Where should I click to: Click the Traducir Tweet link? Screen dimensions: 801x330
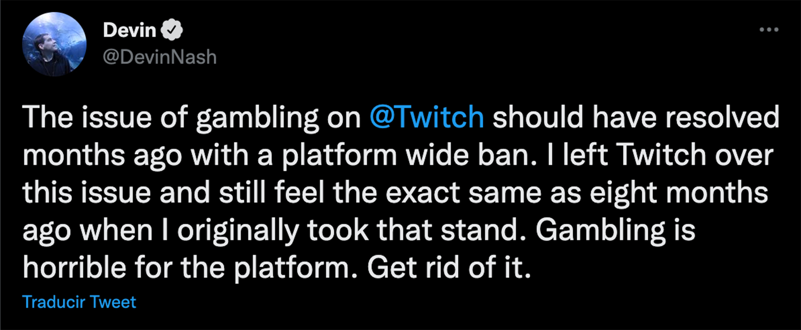(79, 302)
